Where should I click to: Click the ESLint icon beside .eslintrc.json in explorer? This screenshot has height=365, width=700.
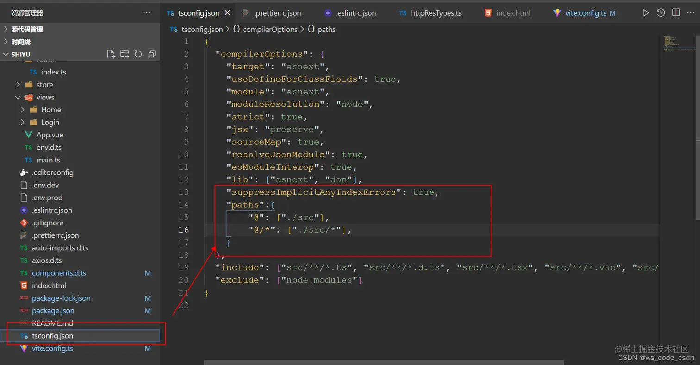(x=24, y=210)
